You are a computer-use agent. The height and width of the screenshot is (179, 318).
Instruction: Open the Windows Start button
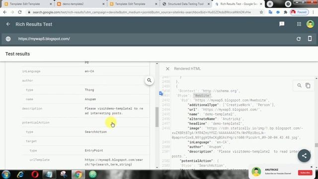point(6,175)
